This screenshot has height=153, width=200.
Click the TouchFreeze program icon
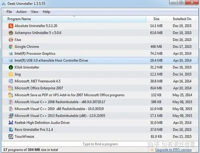tap(11, 137)
